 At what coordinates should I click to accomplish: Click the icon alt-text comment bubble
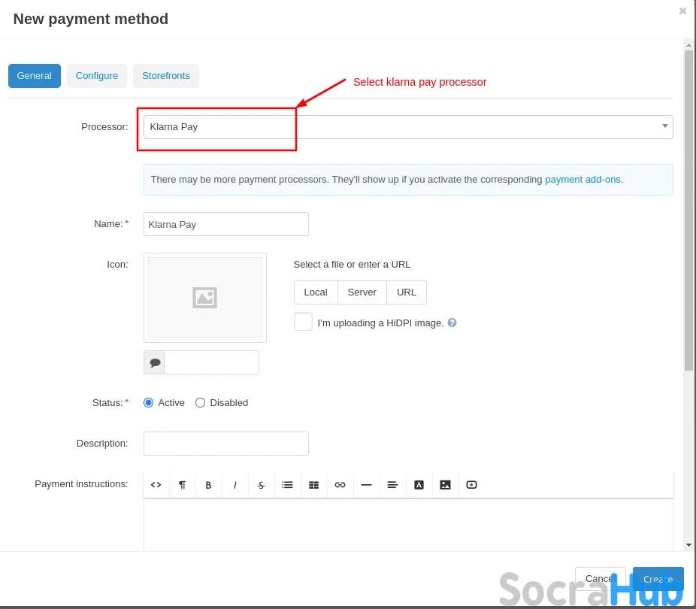pyautogui.click(x=155, y=362)
